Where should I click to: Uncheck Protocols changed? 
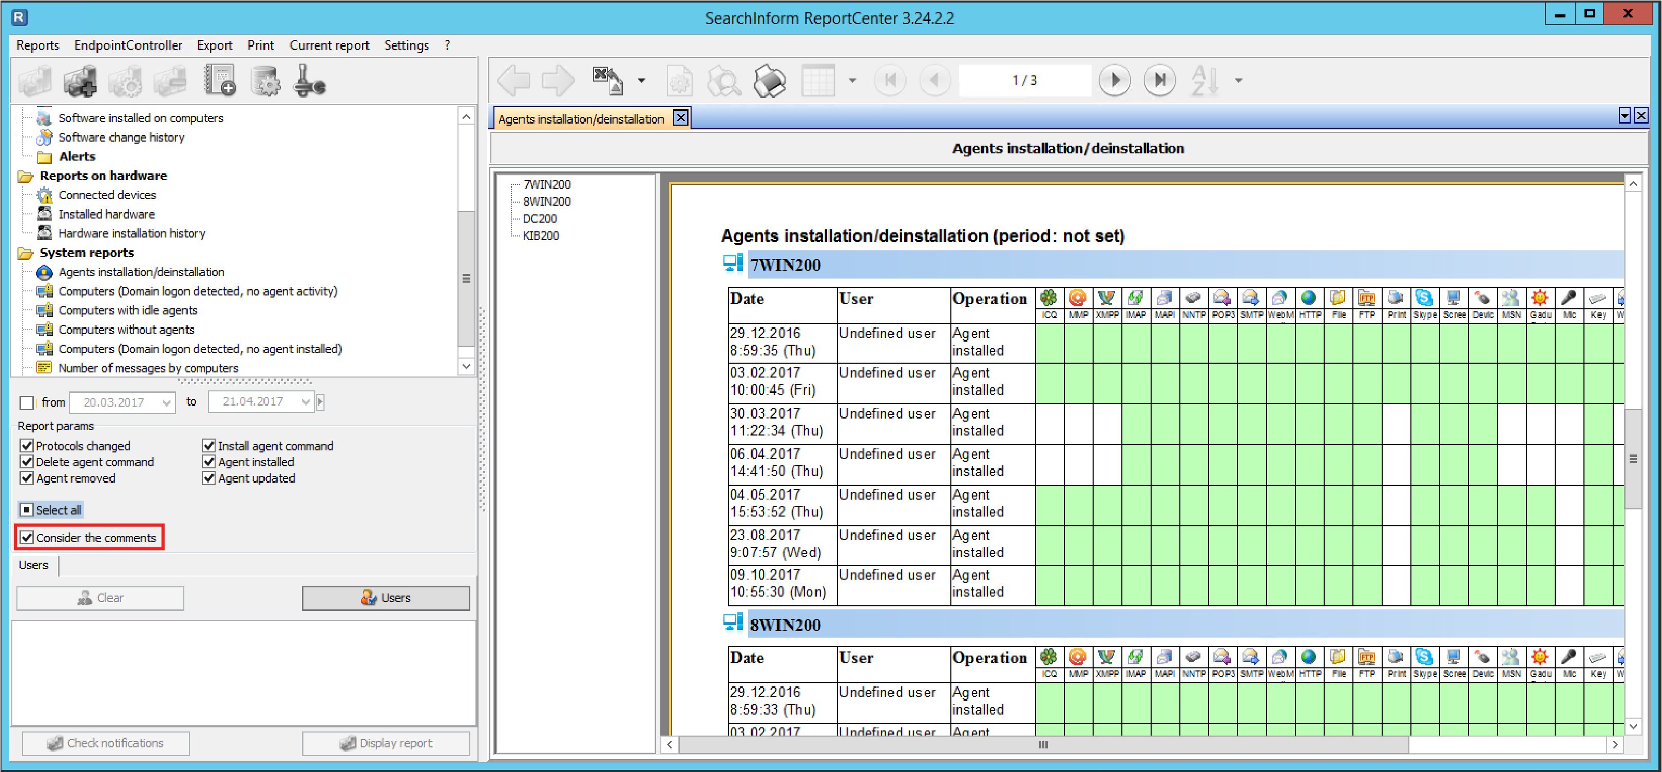pyautogui.click(x=27, y=445)
